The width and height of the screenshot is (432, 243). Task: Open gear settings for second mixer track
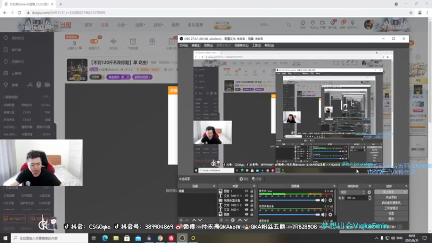(330, 214)
